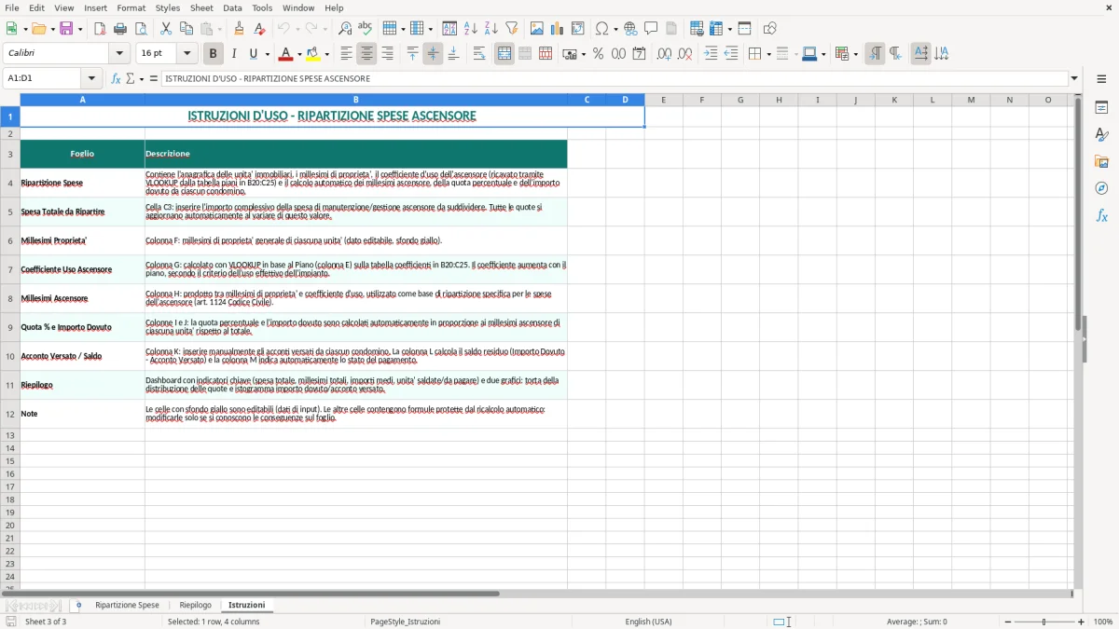This screenshot has width=1119, height=629.
Task: Open the Font Size dropdown
Action: [186, 54]
